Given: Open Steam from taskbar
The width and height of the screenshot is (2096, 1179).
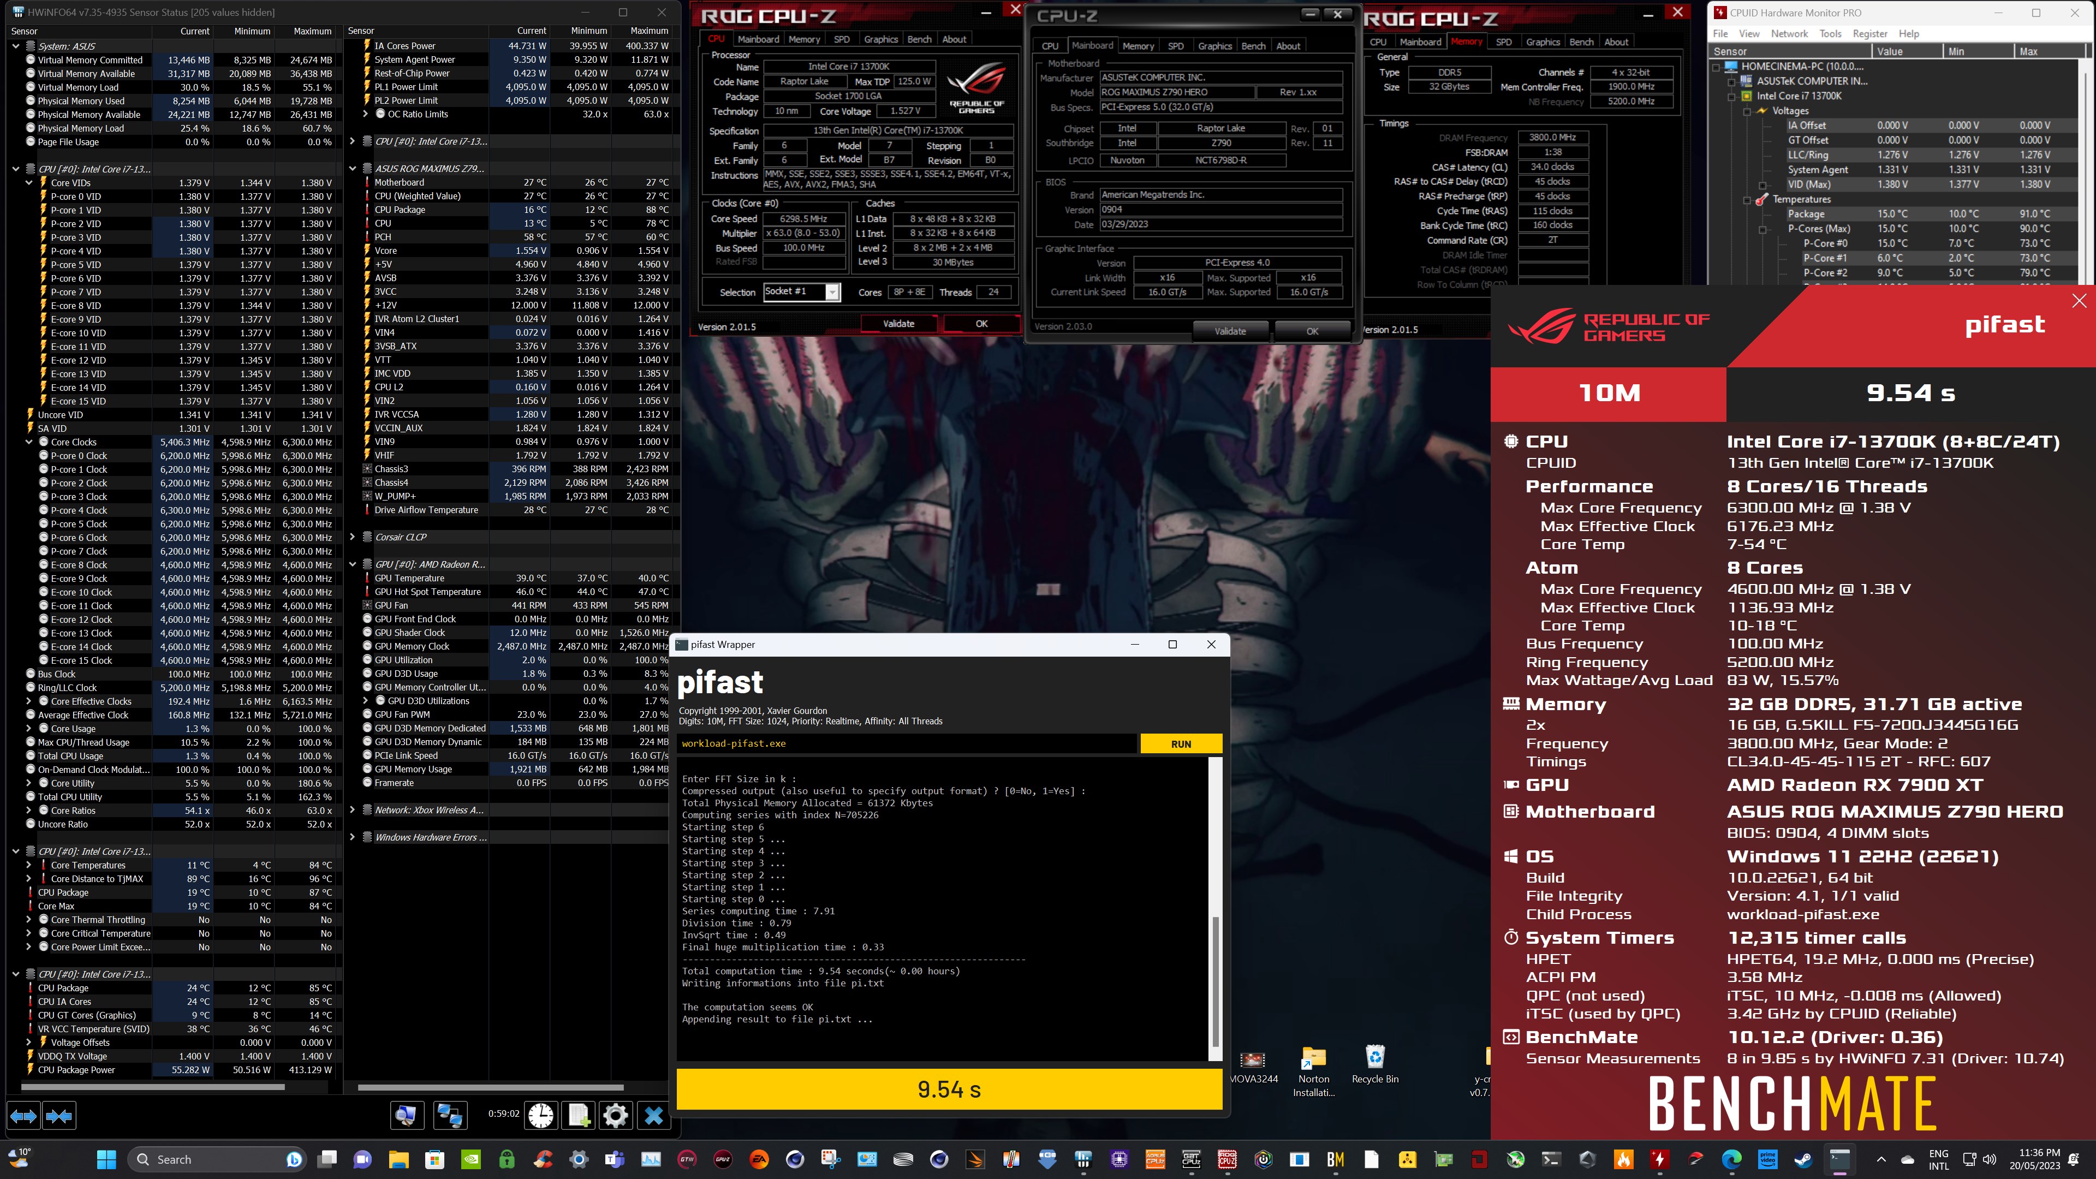Looking at the screenshot, I should [1803, 1159].
